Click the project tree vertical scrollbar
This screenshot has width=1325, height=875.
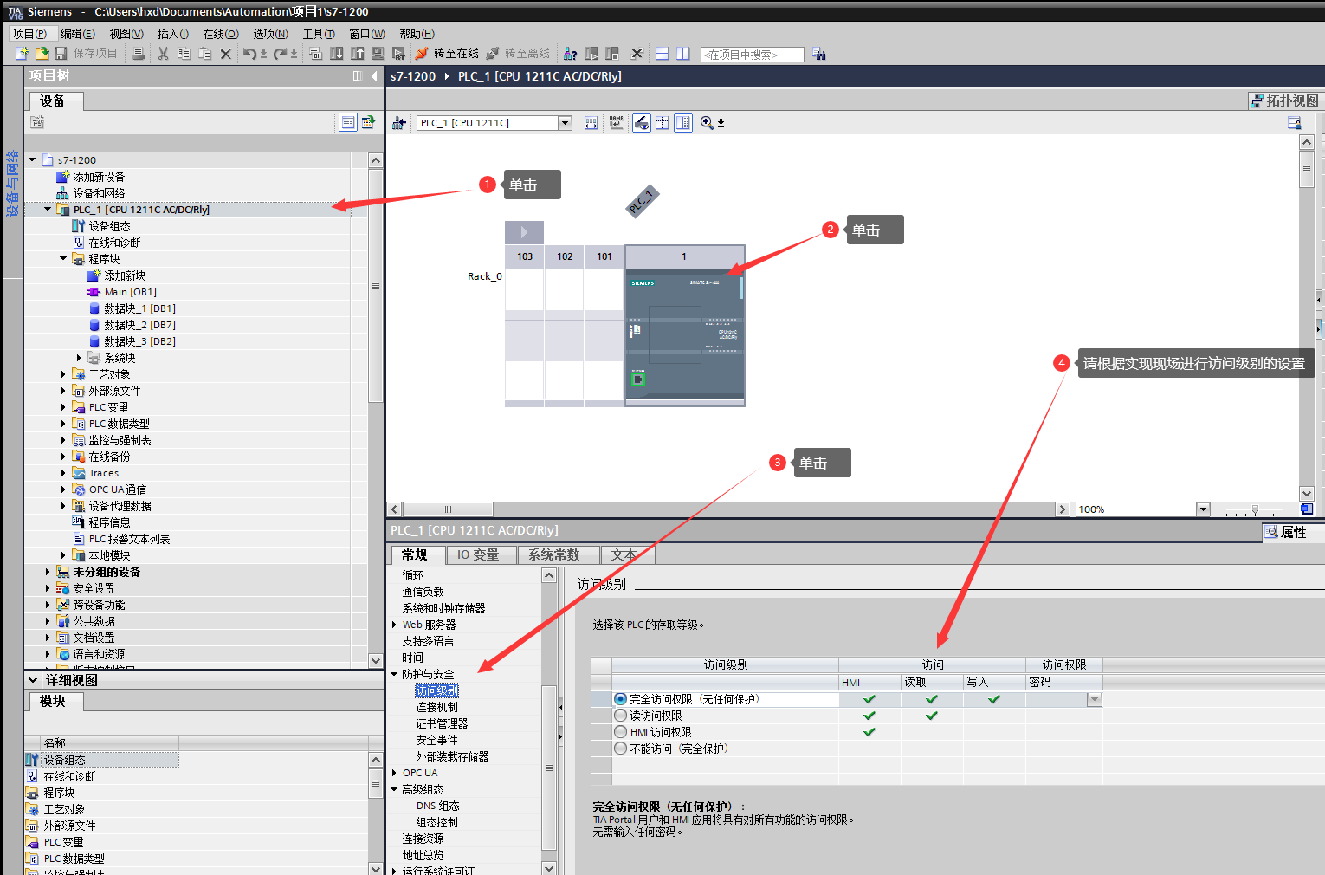point(375,286)
